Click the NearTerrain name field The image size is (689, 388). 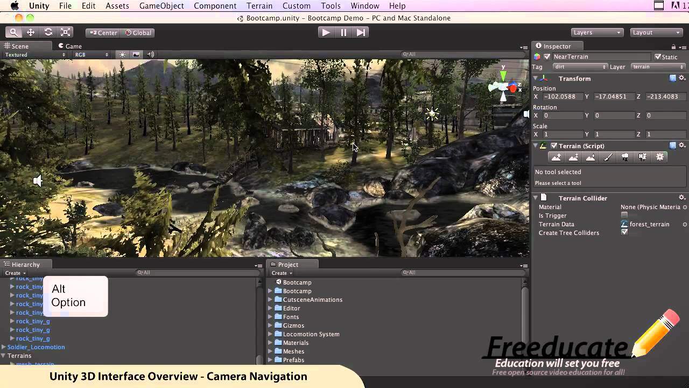601,57
